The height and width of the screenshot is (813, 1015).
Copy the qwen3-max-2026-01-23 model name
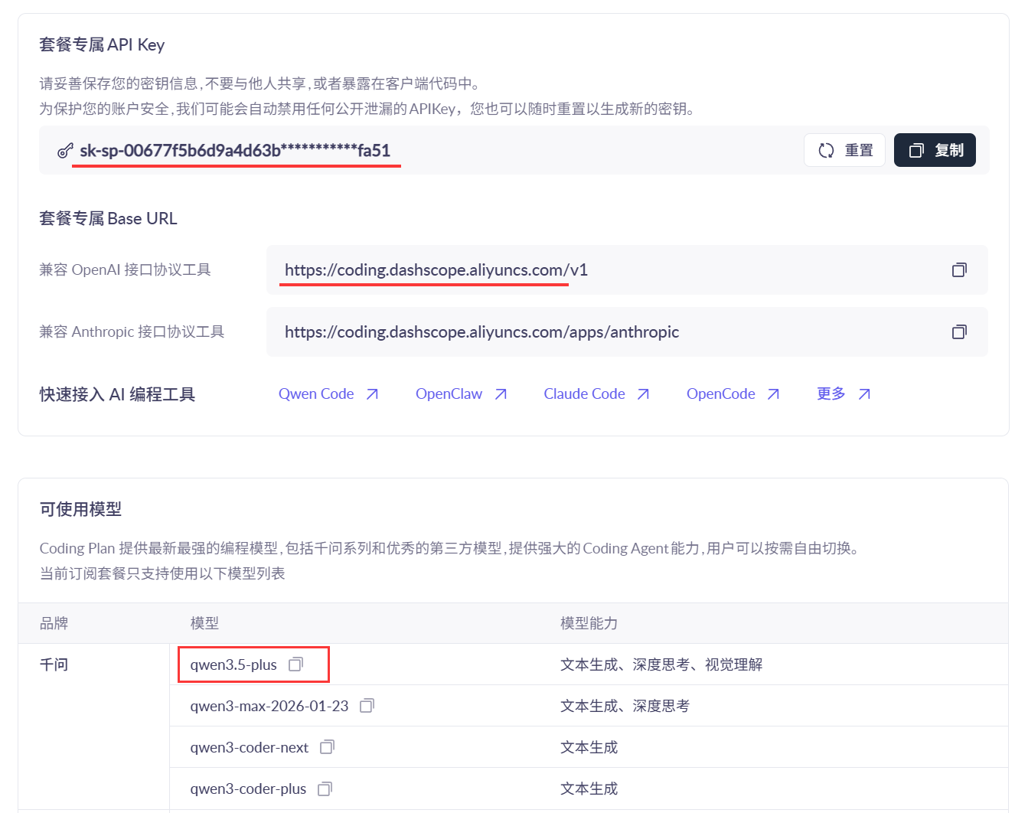(367, 706)
